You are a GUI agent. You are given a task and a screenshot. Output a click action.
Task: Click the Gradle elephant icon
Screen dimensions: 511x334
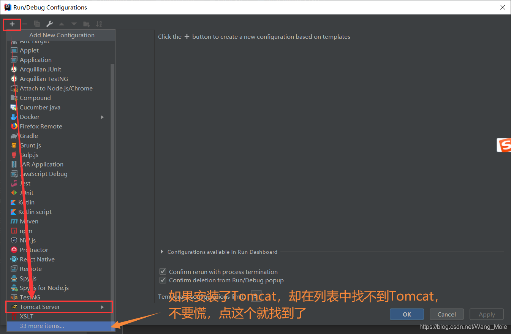14,136
